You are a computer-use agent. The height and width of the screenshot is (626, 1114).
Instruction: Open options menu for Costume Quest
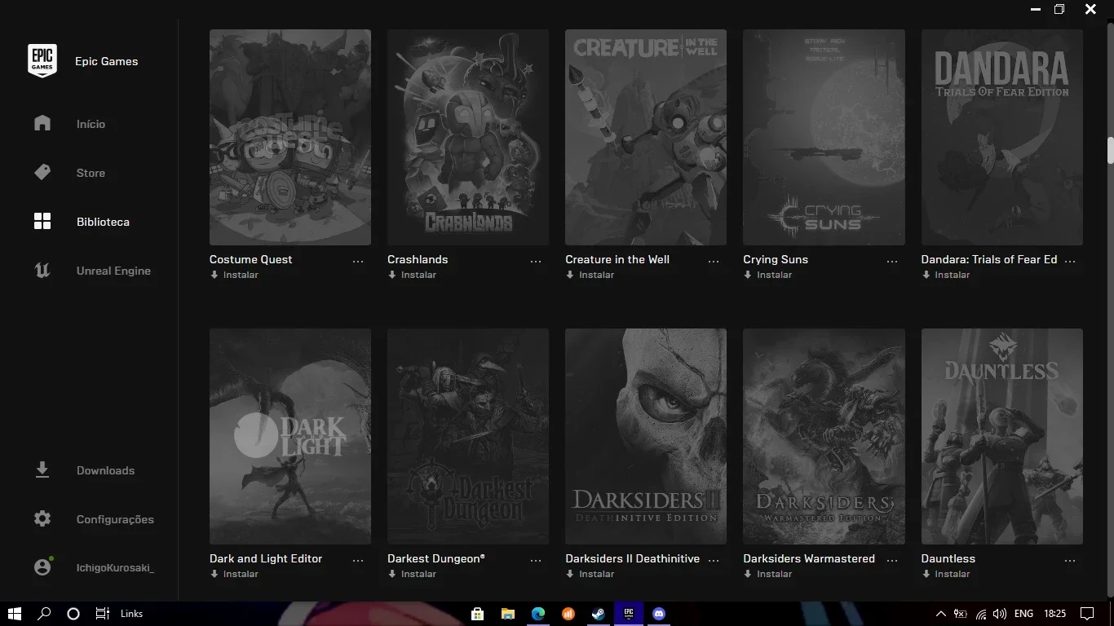358,261
